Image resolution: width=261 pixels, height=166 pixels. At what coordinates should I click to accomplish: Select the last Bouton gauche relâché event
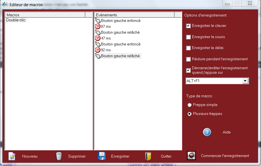120,56
